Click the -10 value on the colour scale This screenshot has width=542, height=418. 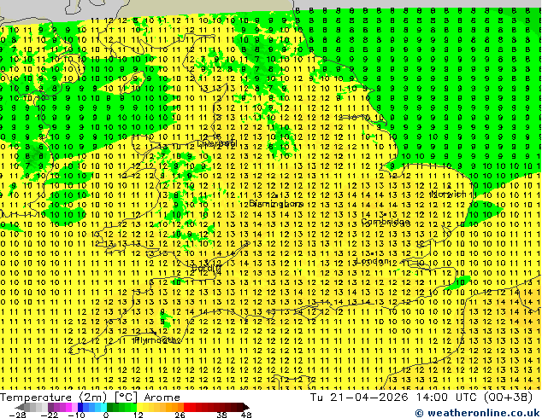tap(76, 415)
